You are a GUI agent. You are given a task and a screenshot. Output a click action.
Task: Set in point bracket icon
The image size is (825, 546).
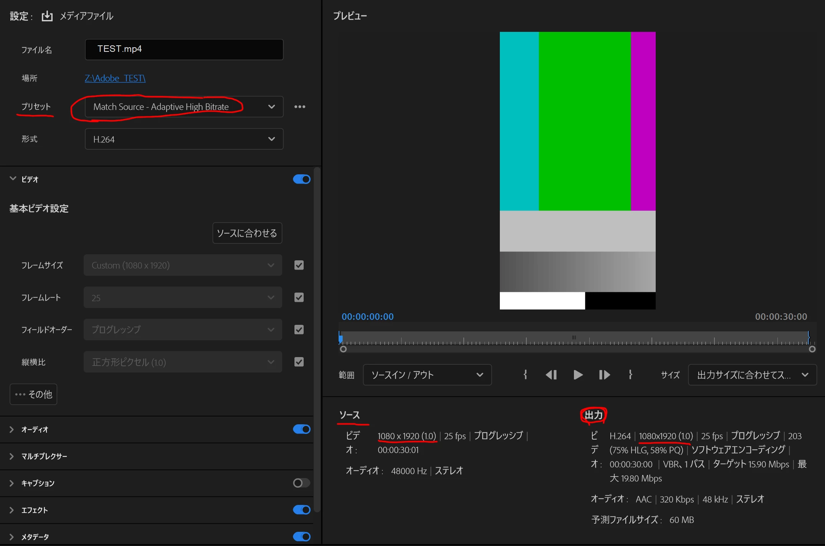tap(525, 375)
